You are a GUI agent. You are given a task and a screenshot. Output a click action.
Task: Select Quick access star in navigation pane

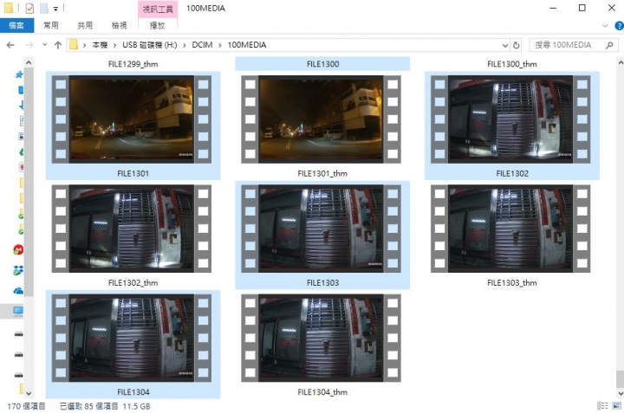[19, 74]
